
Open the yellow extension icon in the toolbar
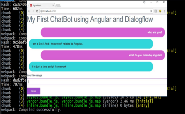click(x=160, y=11)
